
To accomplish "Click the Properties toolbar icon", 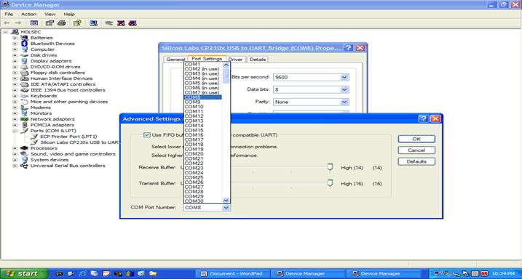I will coord(50,23).
